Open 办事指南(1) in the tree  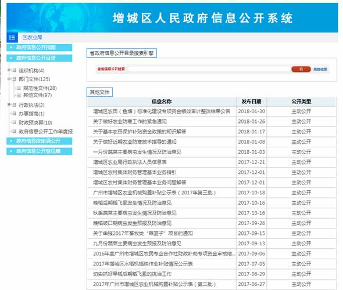(31, 114)
